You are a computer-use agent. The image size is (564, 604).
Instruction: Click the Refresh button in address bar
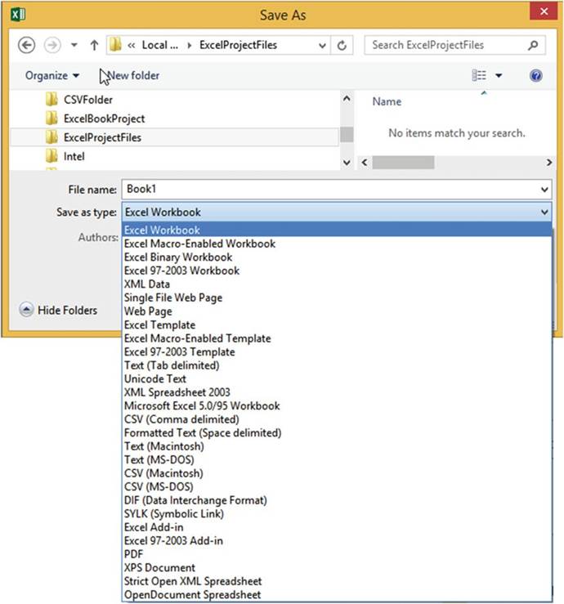click(342, 46)
